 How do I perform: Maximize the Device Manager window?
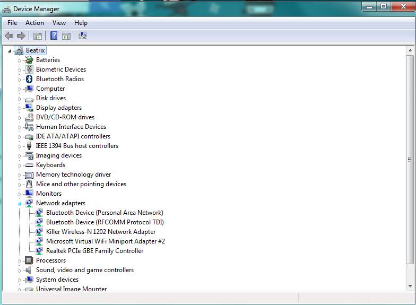click(383, 7)
